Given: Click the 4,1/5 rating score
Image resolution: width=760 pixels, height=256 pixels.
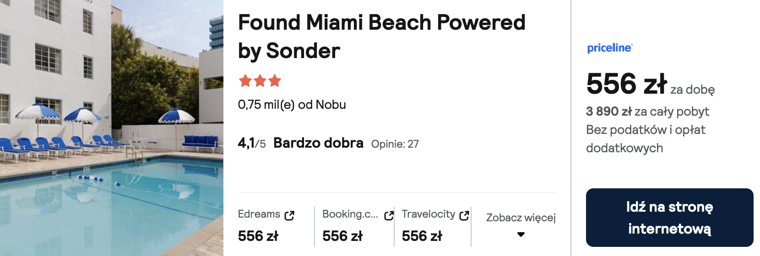Looking at the screenshot, I should tap(251, 143).
